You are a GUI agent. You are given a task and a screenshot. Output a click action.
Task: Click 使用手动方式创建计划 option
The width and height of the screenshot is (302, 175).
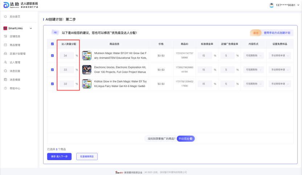pyautogui.click(x=277, y=33)
